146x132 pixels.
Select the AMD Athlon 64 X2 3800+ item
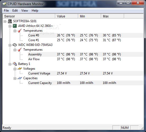[x=35, y=26]
